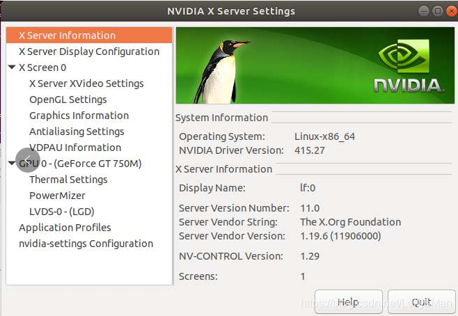458x316 pixels.
Task: Open Thermal Settings page
Action: pyautogui.click(x=68, y=180)
